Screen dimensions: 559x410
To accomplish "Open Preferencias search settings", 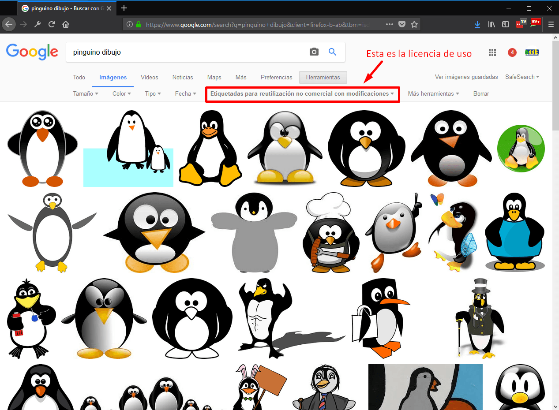I will pyautogui.click(x=276, y=77).
